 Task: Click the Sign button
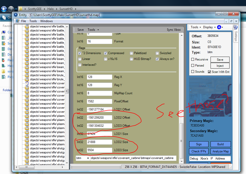[x=199, y=144]
